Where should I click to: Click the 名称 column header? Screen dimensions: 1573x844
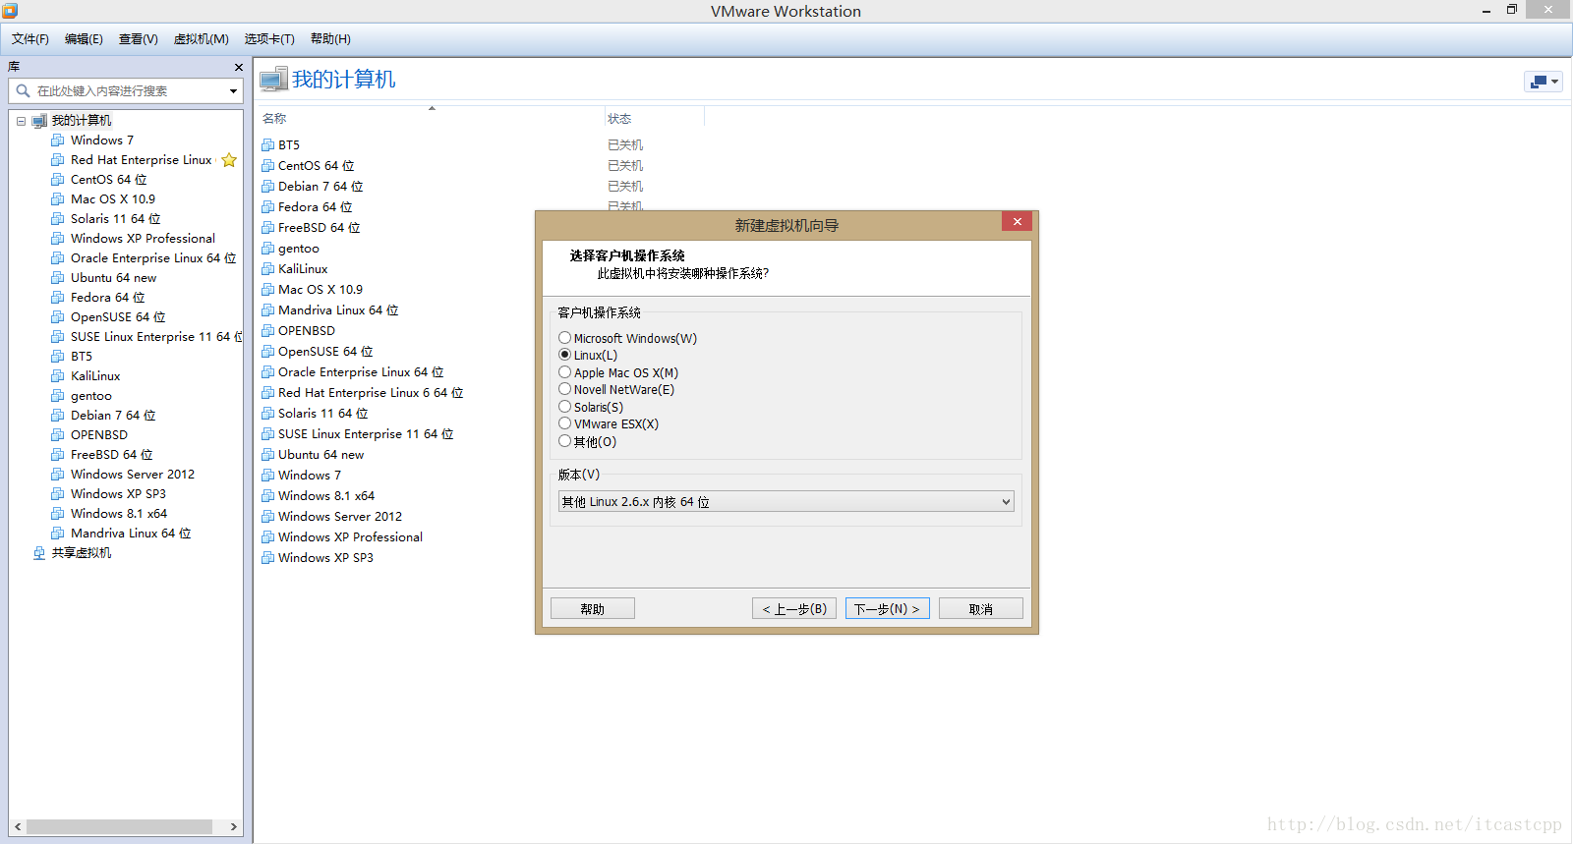[x=274, y=118]
